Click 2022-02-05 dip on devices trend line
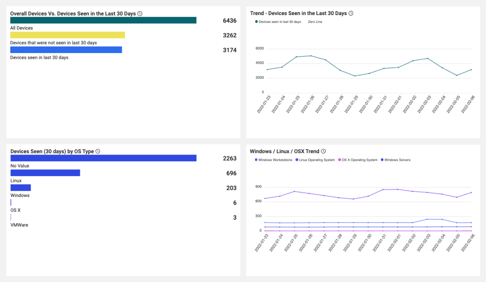486x282 pixels. (456, 75)
